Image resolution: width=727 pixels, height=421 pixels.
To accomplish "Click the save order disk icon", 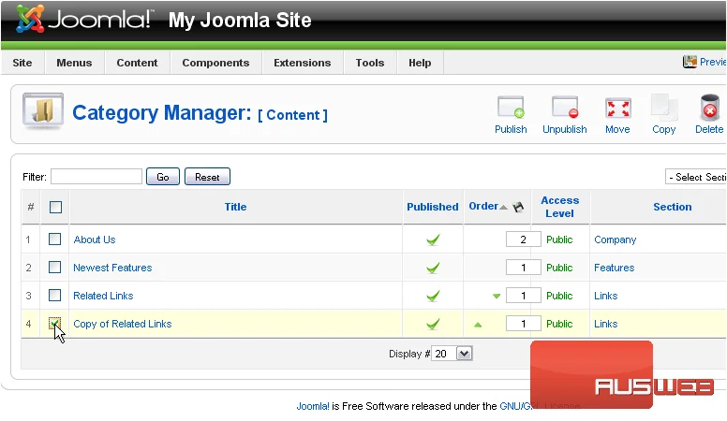I will [518, 207].
